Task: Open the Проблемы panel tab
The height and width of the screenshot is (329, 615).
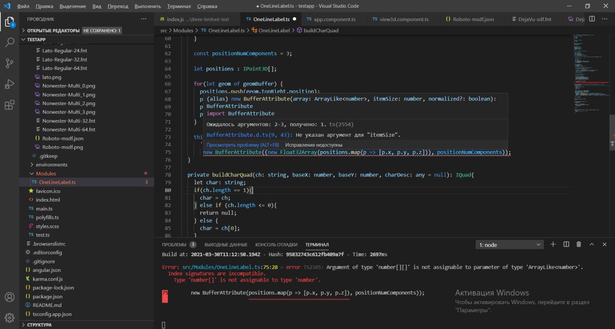Action: [179, 245]
